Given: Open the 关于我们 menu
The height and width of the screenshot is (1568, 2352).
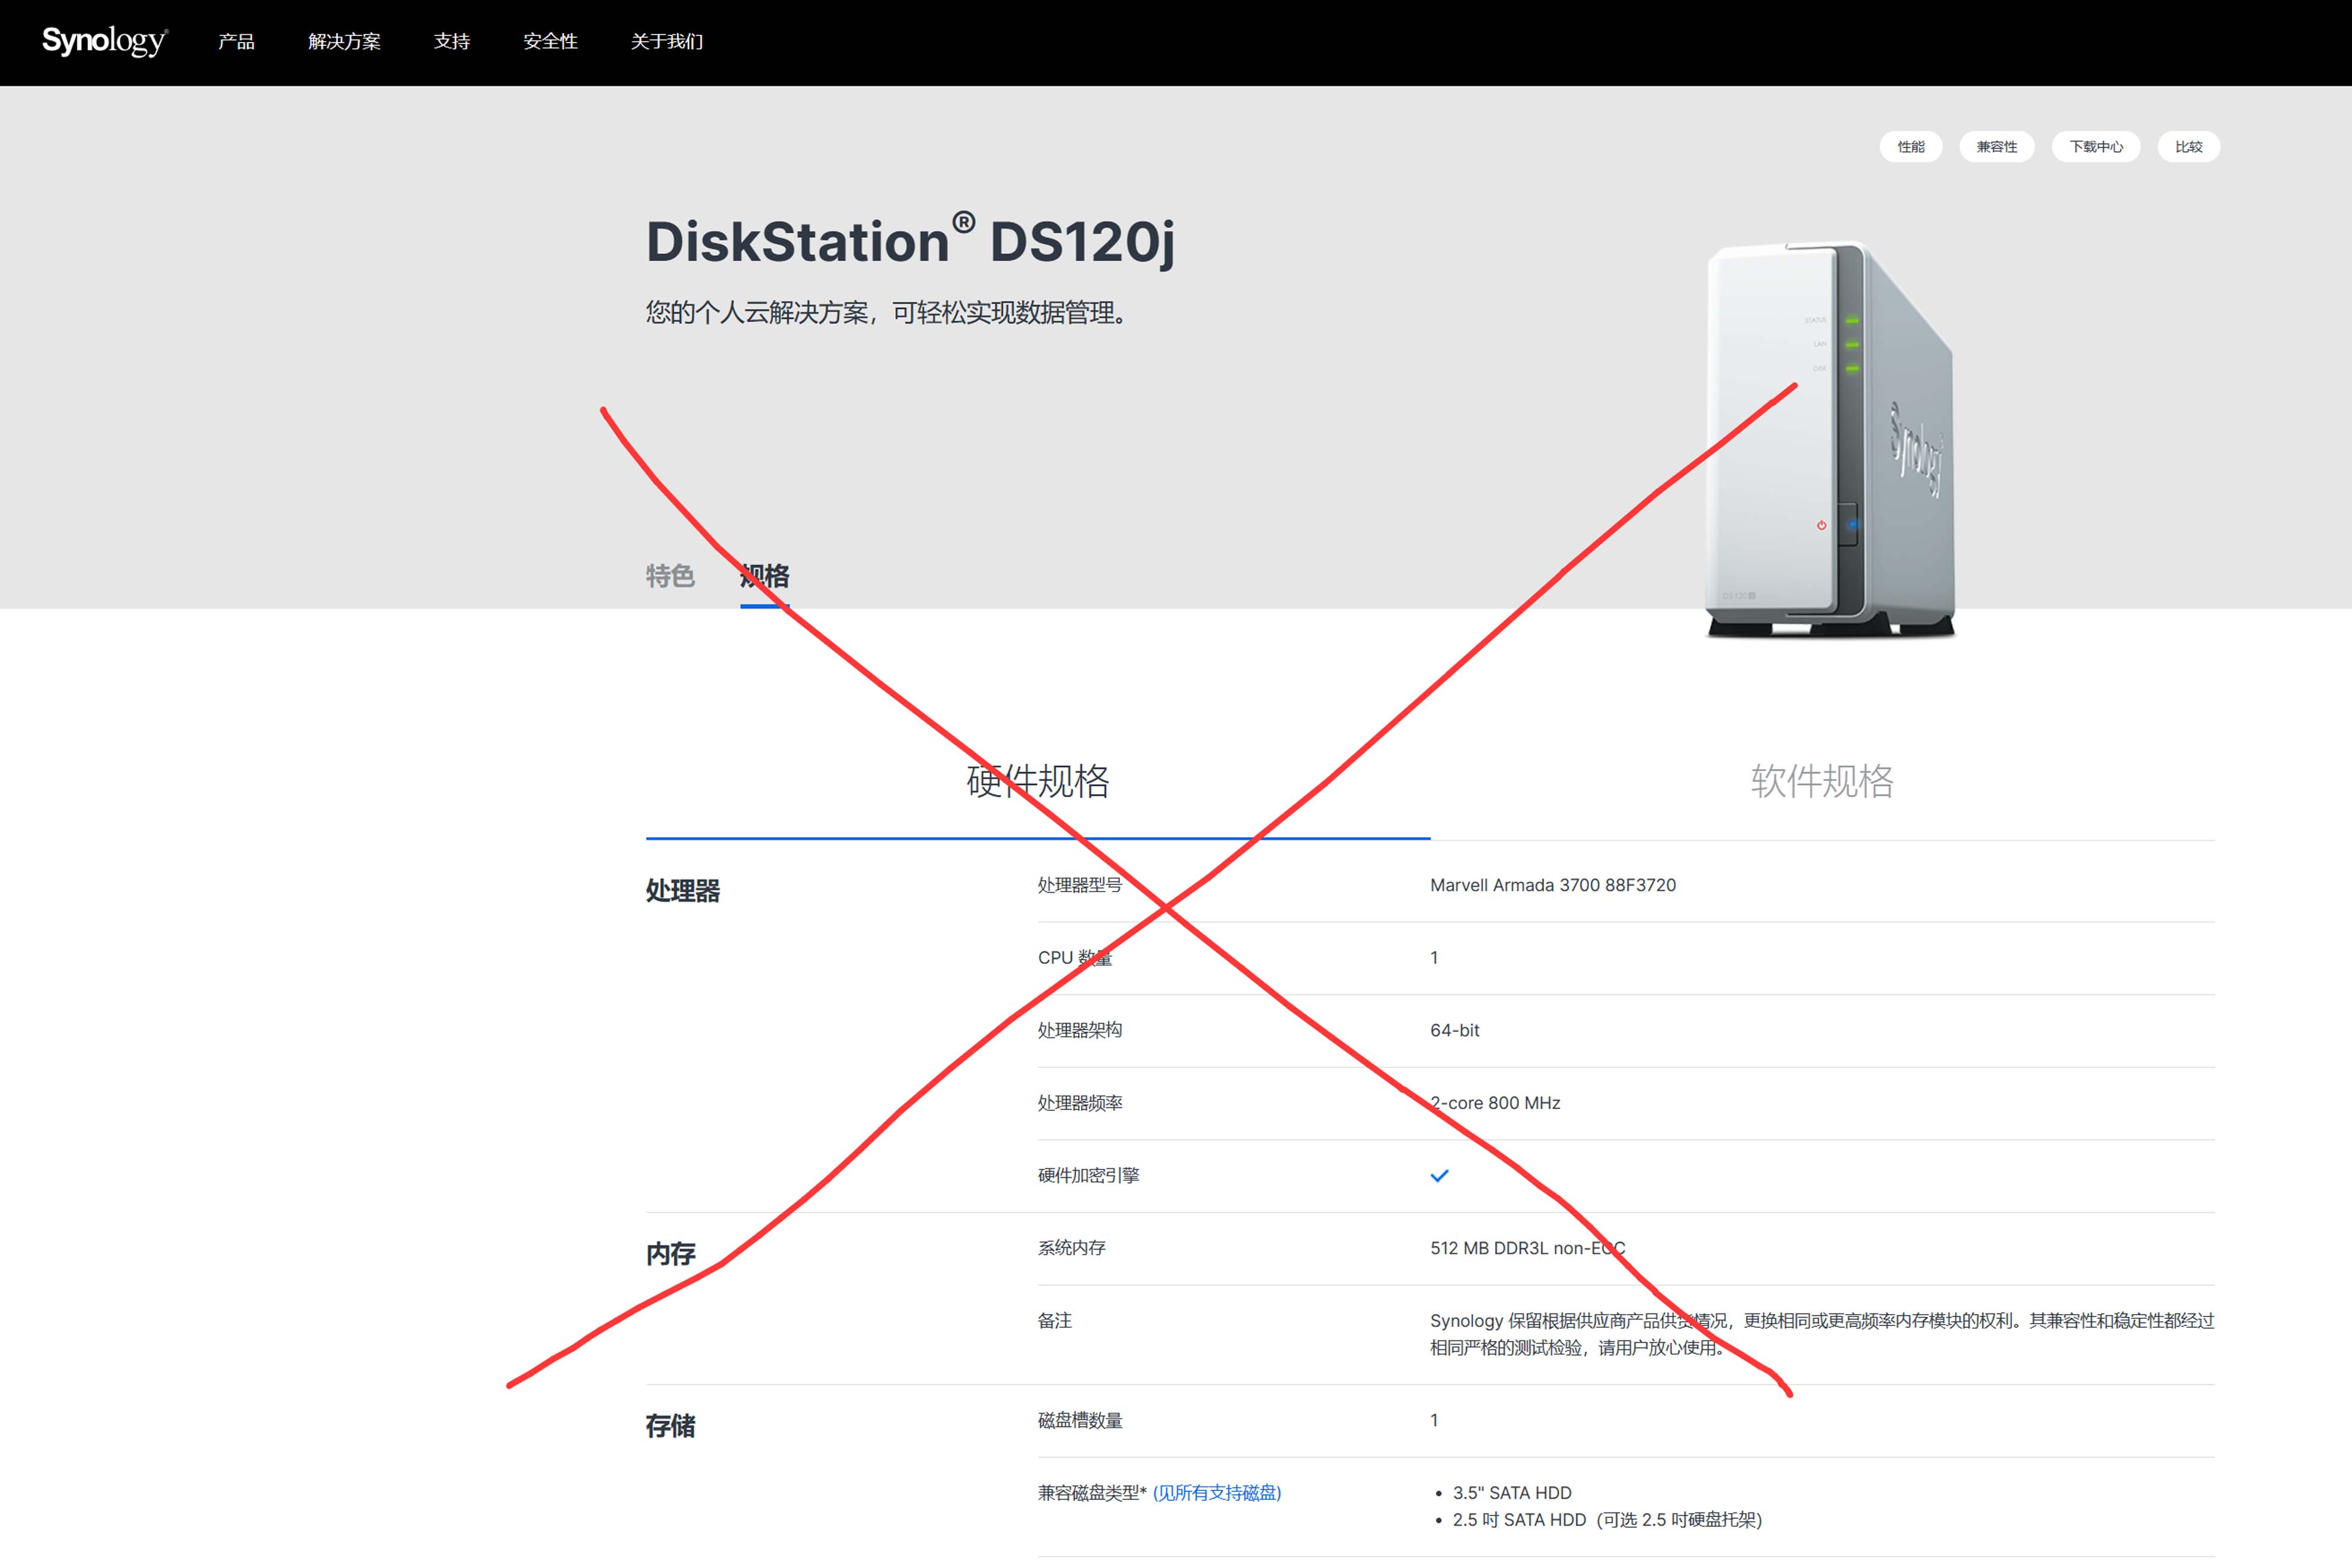Looking at the screenshot, I should pos(667,41).
